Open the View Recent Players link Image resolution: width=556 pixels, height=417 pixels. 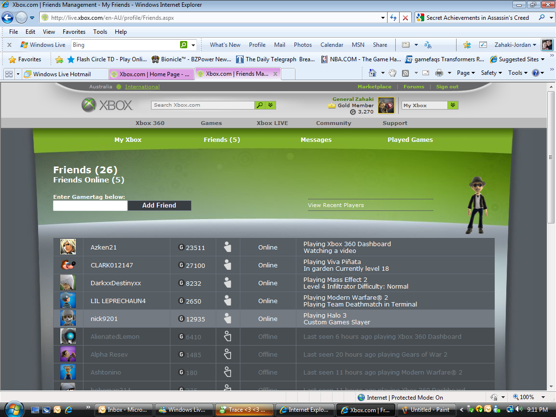(336, 205)
